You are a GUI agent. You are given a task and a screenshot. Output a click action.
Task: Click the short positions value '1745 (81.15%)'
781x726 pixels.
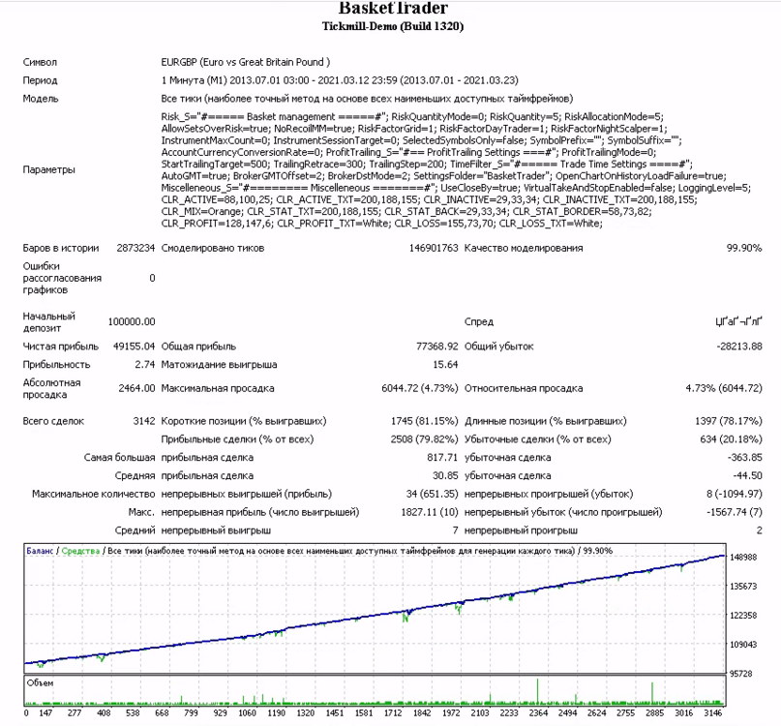point(424,421)
